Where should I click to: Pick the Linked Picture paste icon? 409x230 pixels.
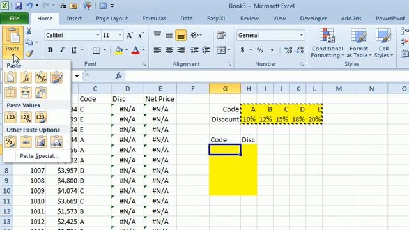point(57,142)
